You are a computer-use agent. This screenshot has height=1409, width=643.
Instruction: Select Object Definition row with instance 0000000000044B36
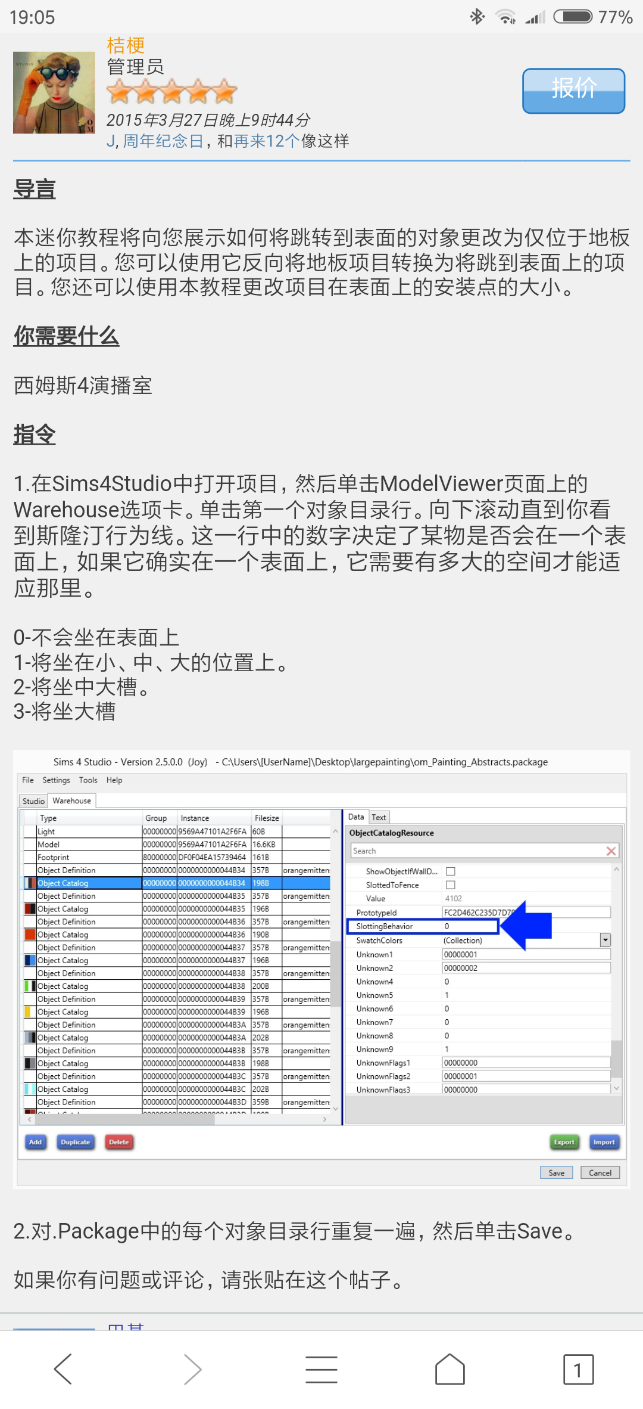[x=177, y=921]
